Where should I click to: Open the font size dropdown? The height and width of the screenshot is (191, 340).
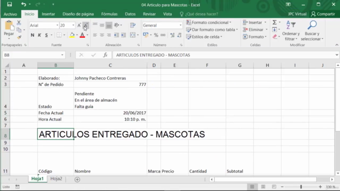click(73, 25)
